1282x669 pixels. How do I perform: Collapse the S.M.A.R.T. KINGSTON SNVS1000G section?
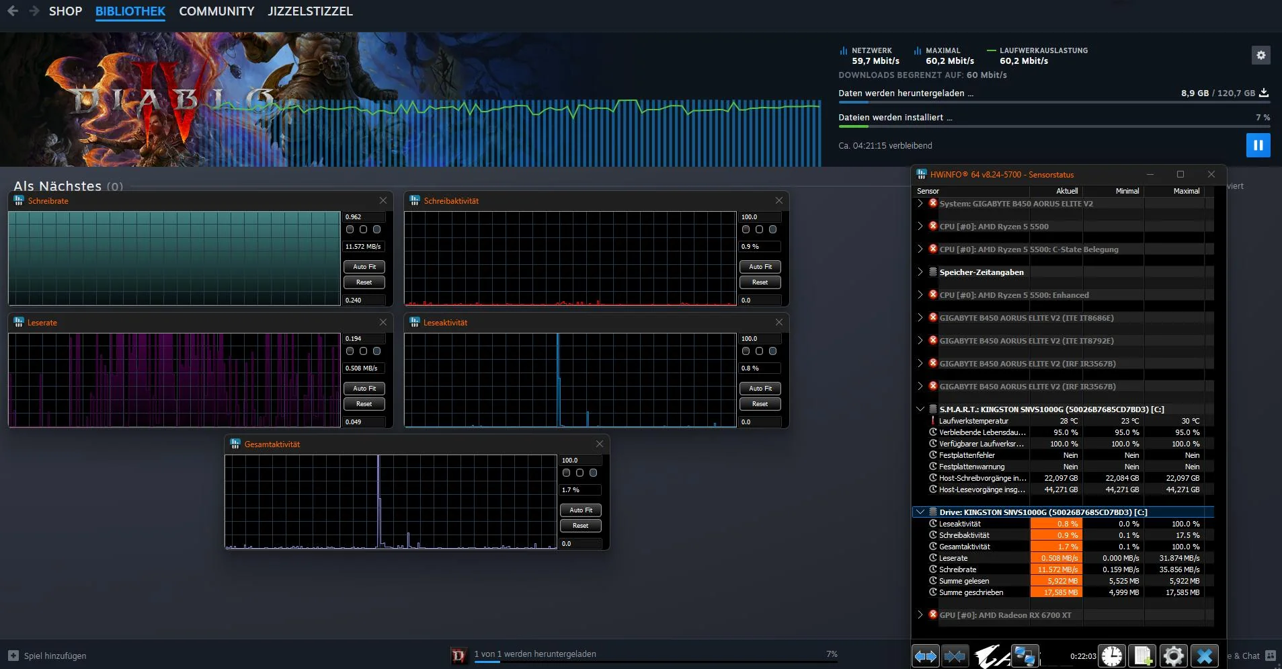[x=920, y=409]
